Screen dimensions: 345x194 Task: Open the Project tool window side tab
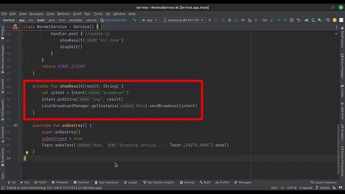click(x=3, y=33)
